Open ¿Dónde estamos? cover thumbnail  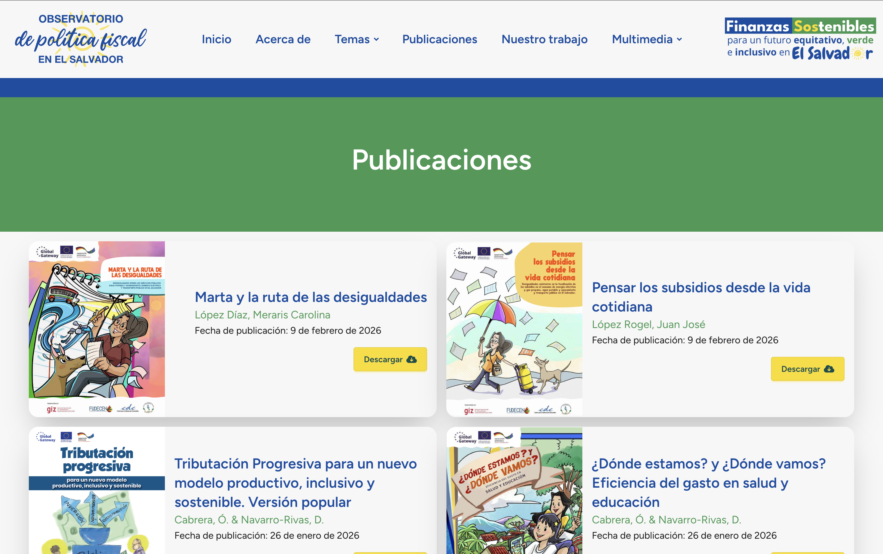(x=514, y=491)
